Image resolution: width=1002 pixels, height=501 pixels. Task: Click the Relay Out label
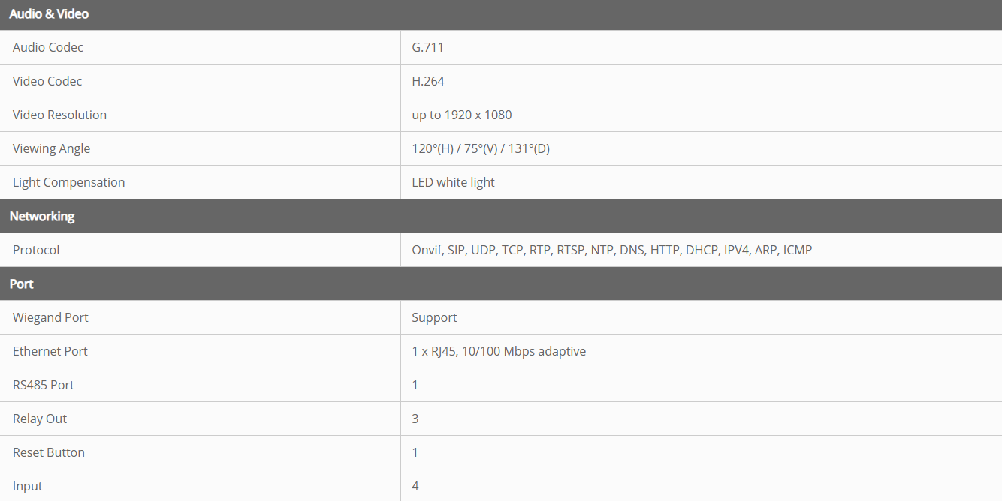40,418
